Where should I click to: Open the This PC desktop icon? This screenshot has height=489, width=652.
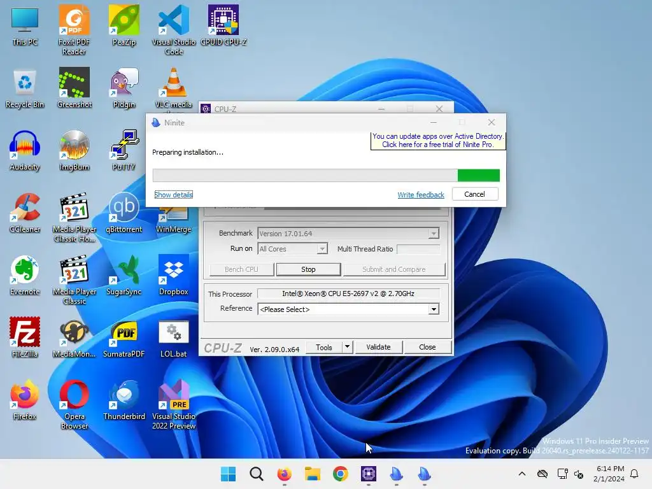click(25, 25)
